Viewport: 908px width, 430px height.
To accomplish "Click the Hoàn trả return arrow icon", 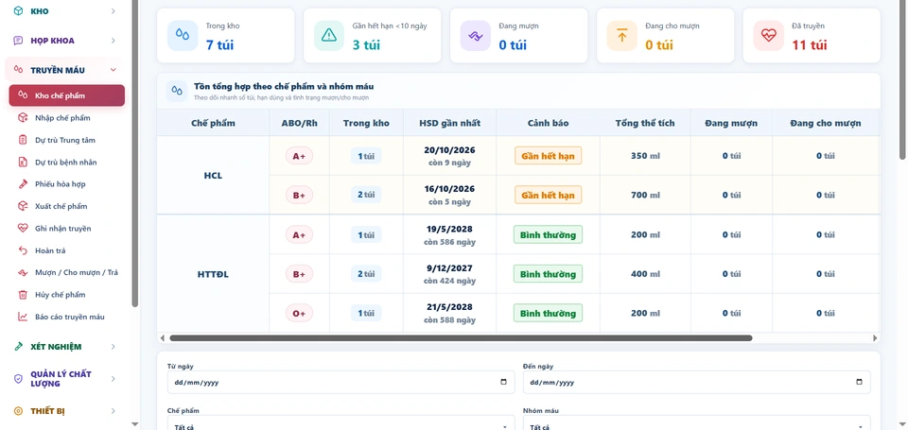I will tap(23, 250).
